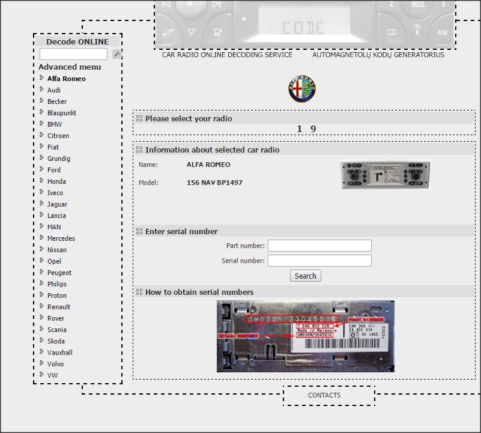Click arrow icon beside Iveco
This screenshot has width=481, height=433.
click(x=41, y=192)
